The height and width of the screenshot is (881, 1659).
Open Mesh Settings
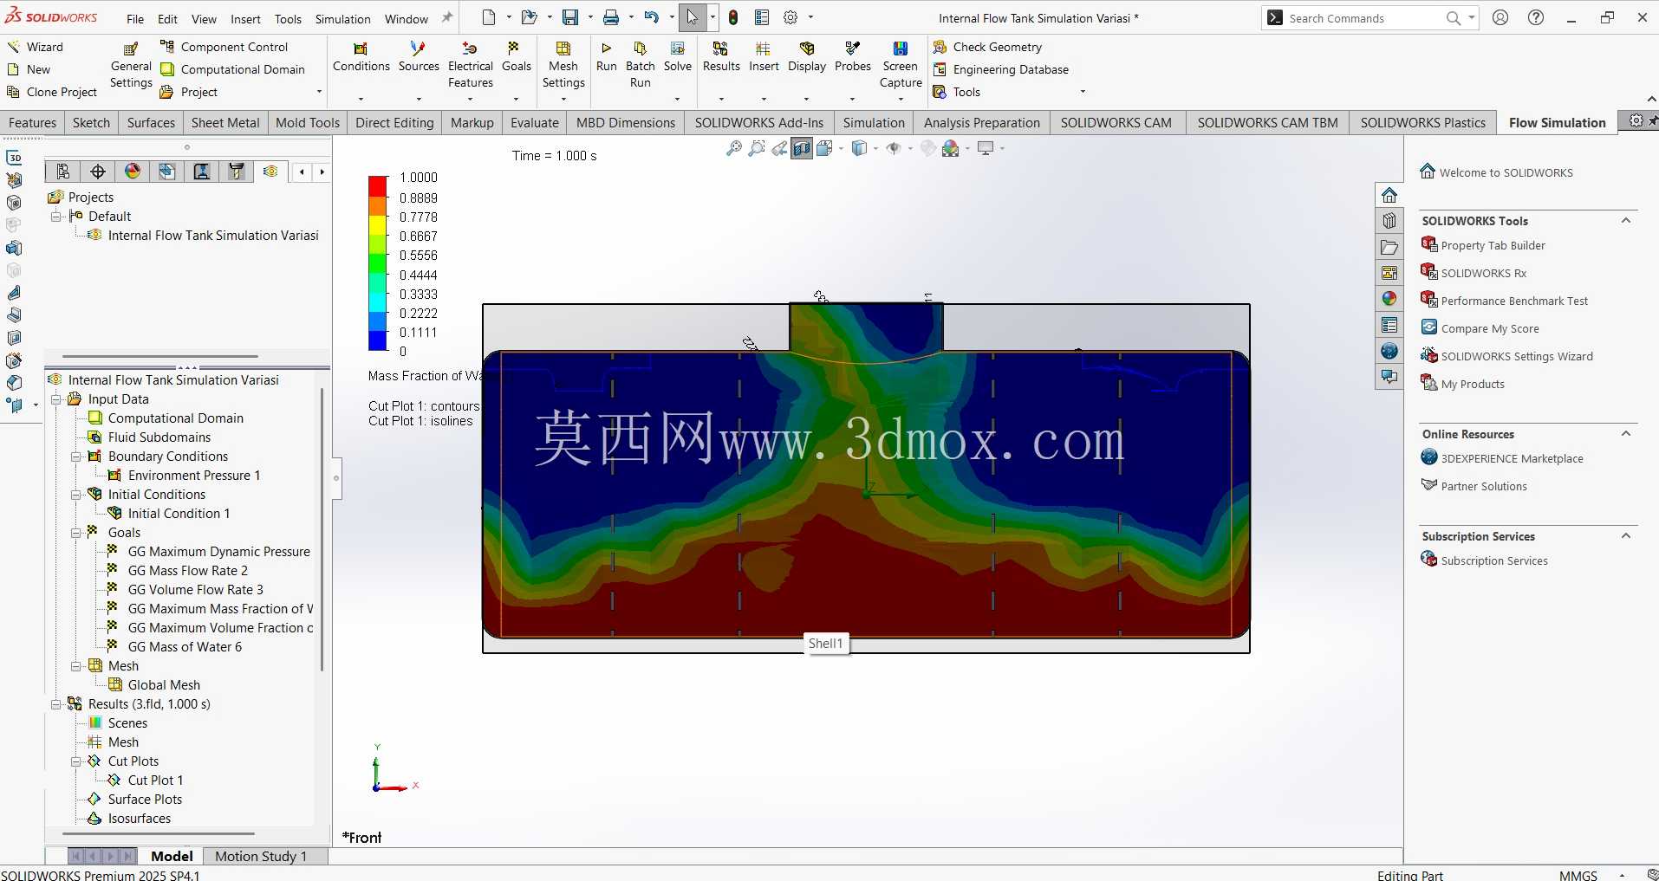[563, 66]
